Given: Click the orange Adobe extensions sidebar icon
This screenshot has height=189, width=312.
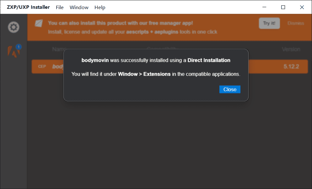Looking at the screenshot, I should 13,51.
